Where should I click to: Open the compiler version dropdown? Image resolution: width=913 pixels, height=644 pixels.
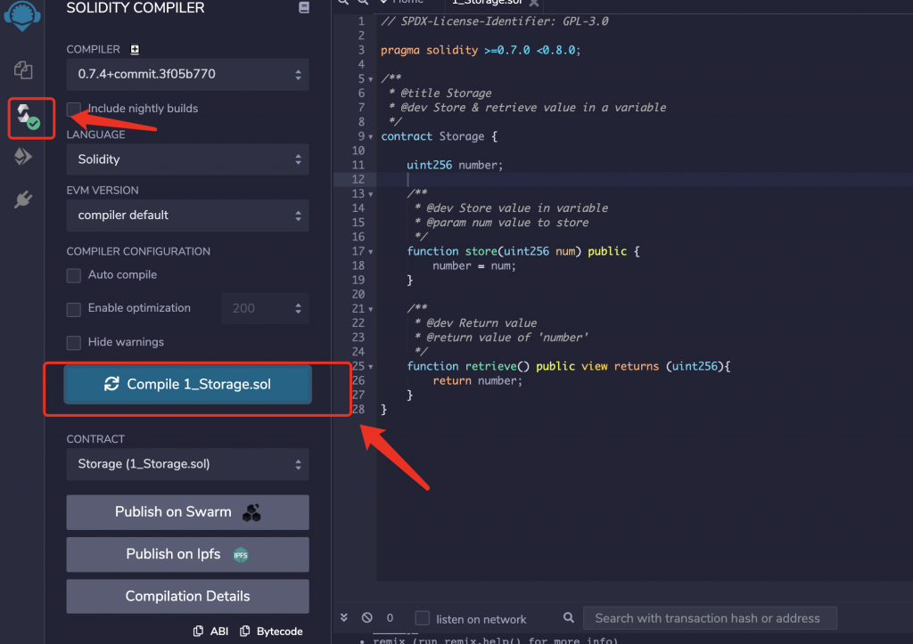pos(187,75)
